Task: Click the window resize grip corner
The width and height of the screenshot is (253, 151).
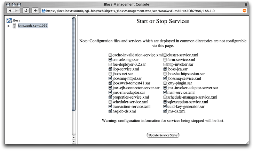Action: click(x=247, y=143)
